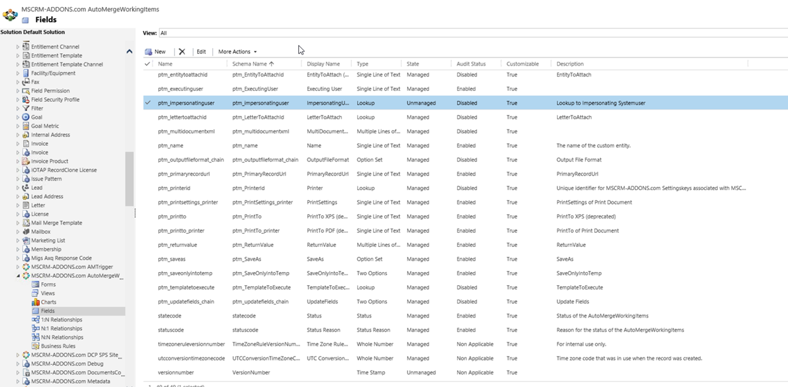Select the License tree item
This screenshot has height=387, width=788.
coord(40,214)
